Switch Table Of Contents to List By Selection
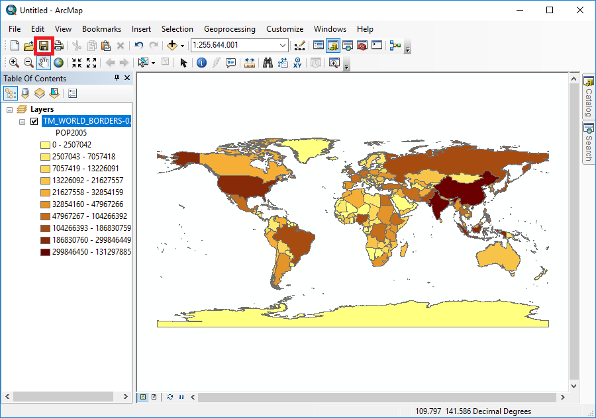Viewport: 596px width, 418px height. tap(54, 93)
